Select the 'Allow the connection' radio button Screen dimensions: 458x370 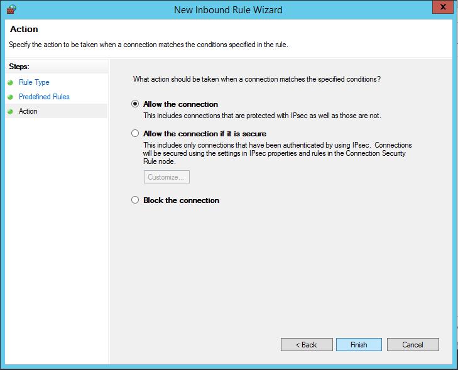click(x=134, y=104)
